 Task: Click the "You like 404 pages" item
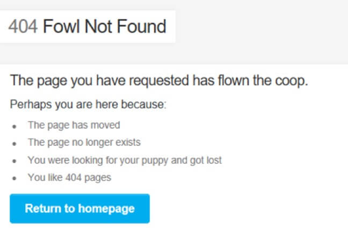point(69,177)
